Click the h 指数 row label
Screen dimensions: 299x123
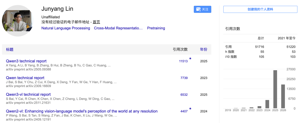pyautogui.click(x=230, y=52)
